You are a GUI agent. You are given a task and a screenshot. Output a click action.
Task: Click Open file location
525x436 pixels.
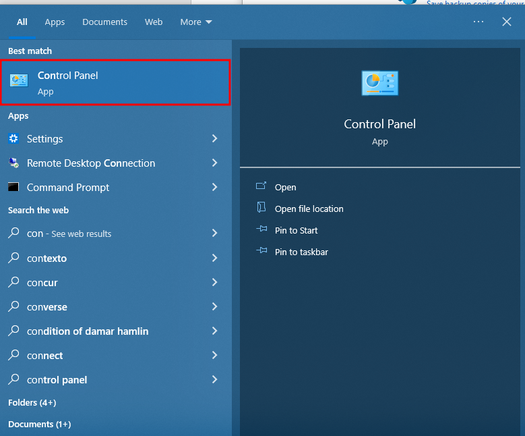[x=309, y=209]
